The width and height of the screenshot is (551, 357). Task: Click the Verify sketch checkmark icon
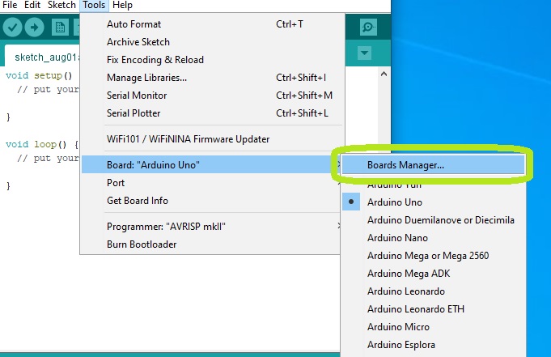pyautogui.click(x=12, y=28)
